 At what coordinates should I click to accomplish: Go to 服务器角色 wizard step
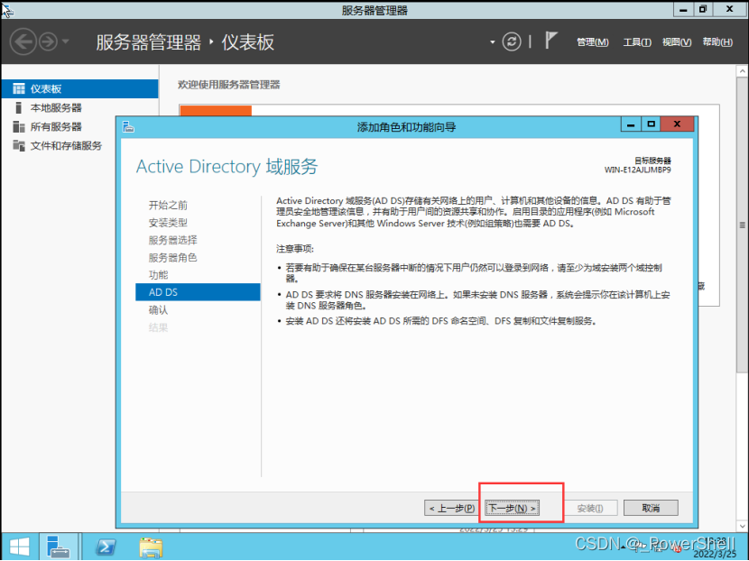[x=172, y=258]
